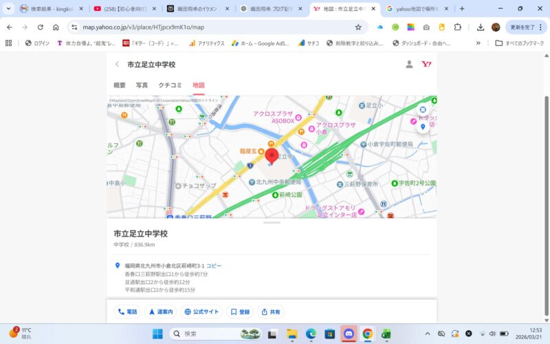
Task: Click the 電話 call button
Action: (x=127, y=312)
